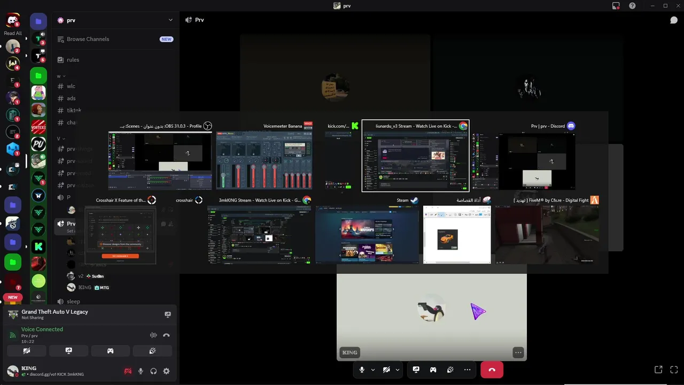Start an activity from voice panel
684x385 pixels.
click(x=110, y=351)
